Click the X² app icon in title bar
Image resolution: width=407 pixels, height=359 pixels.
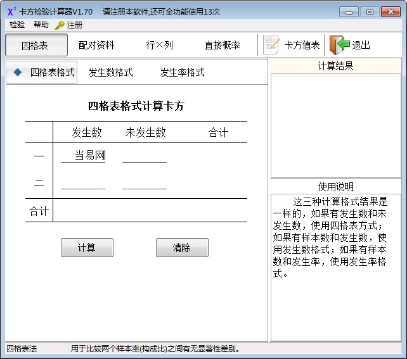click(11, 11)
